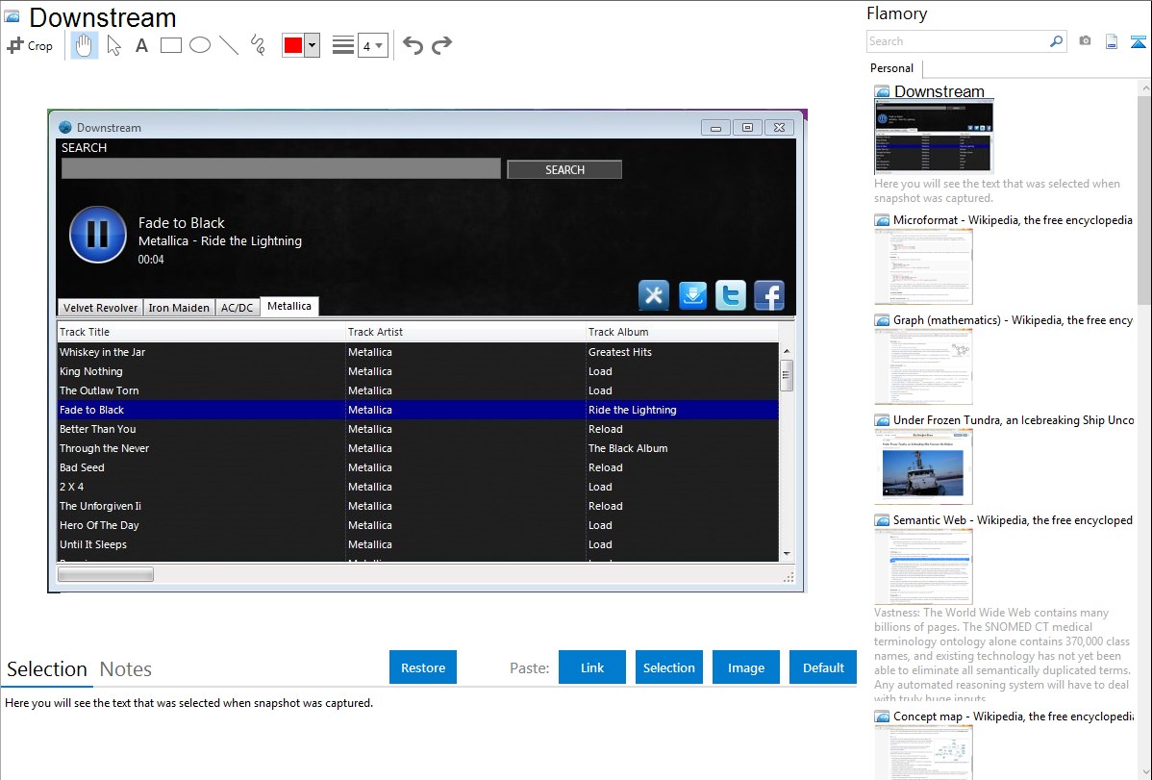
Task: Open the Concept map snapshot title
Action: [x=1014, y=716]
